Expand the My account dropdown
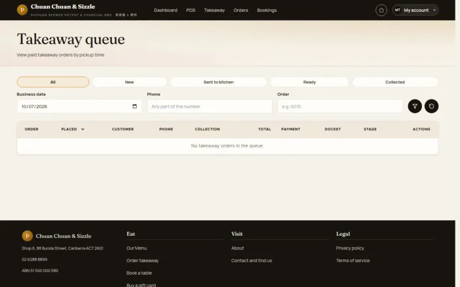The height and width of the screenshot is (287, 460). (x=415, y=10)
